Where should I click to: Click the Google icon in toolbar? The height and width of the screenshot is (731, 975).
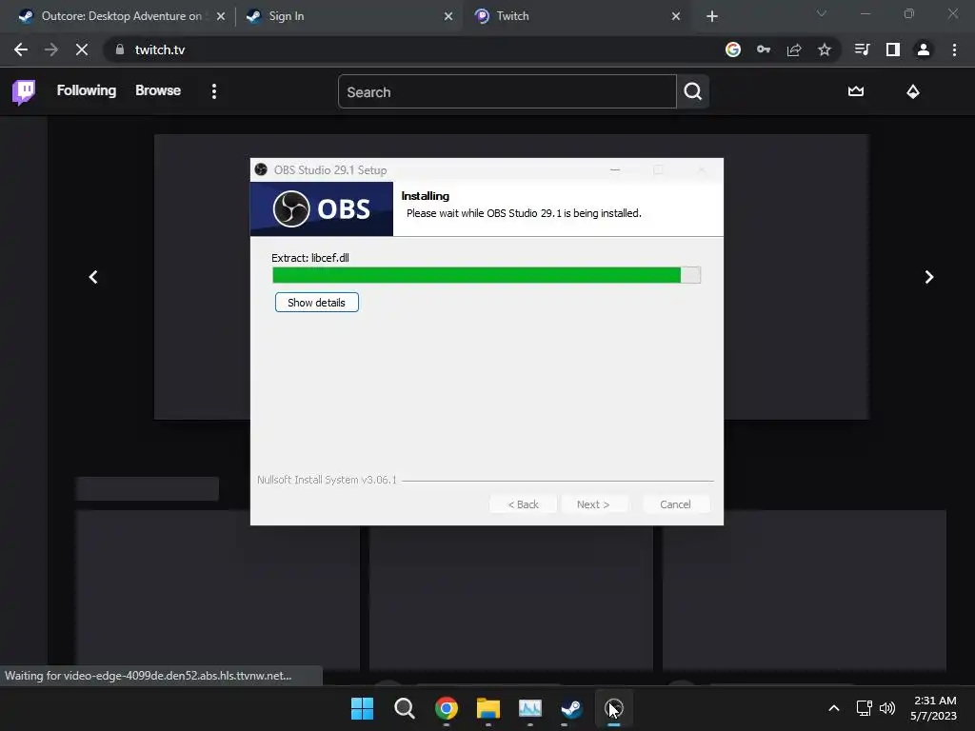(x=733, y=49)
